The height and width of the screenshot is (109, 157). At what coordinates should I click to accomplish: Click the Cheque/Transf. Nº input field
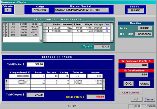tap(20, 76)
